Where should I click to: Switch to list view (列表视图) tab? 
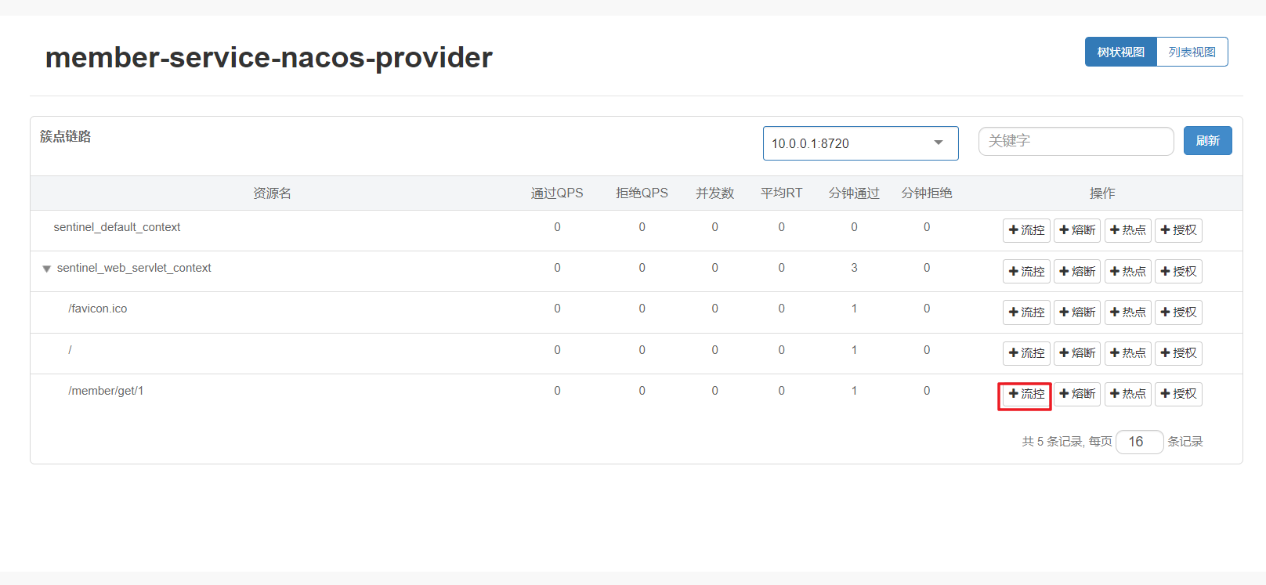[1192, 52]
